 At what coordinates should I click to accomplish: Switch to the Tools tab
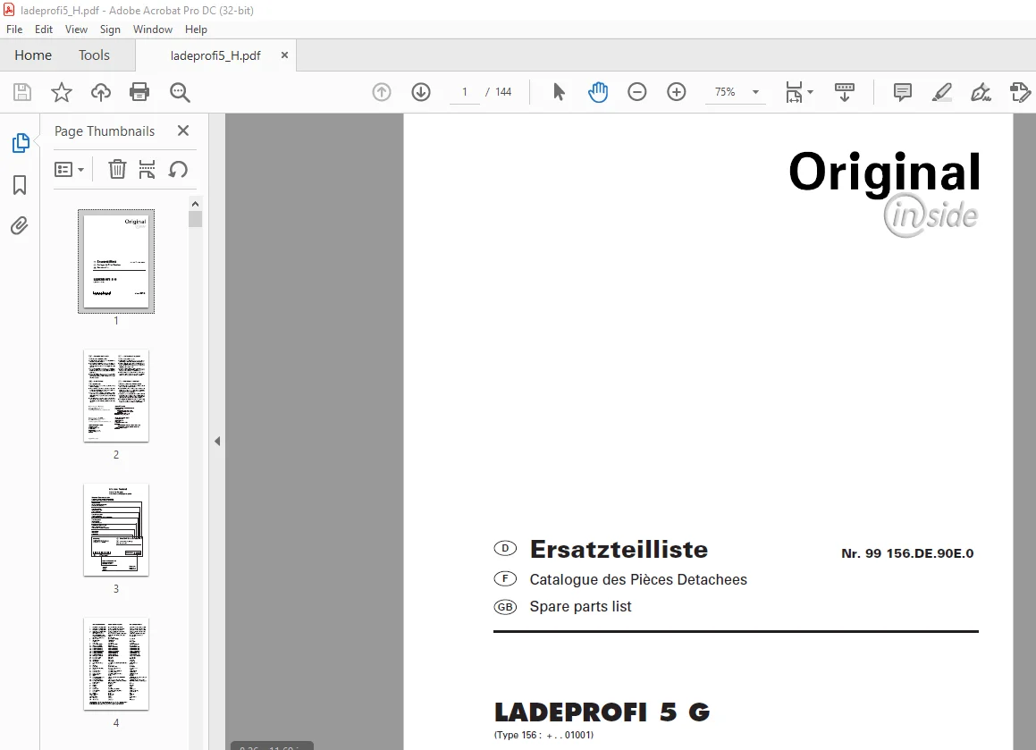[x=94, y=55]
